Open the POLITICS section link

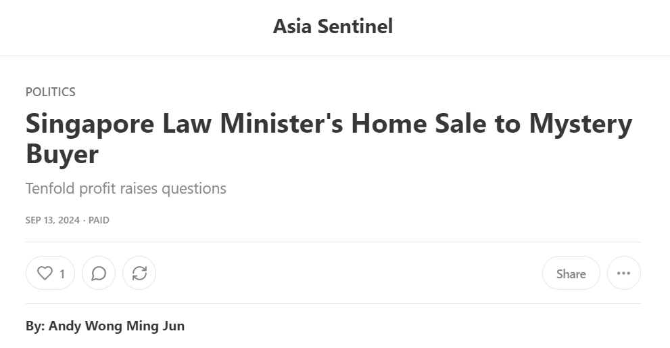(x=51, y=92)
